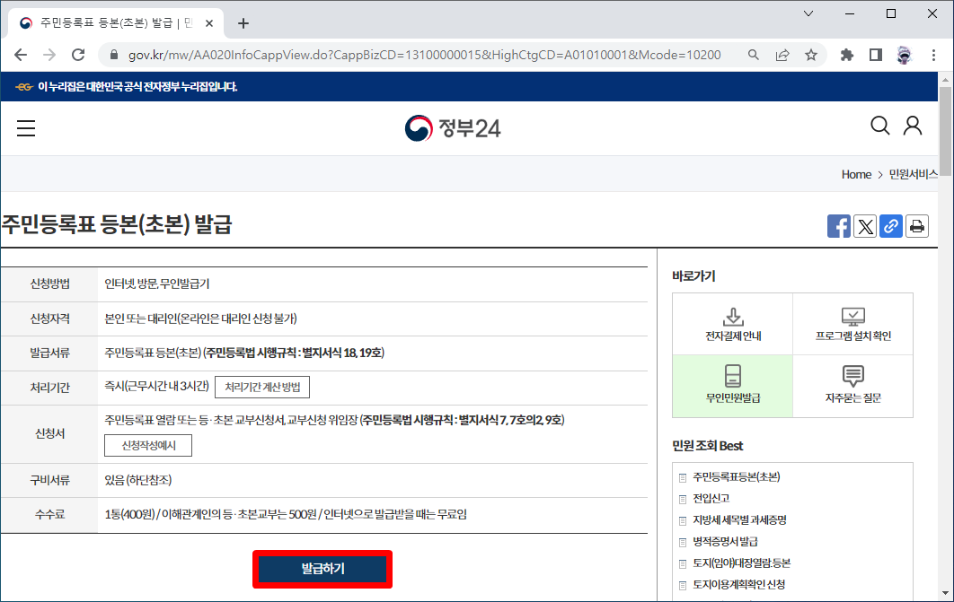Open the hamburger menu on 정부24
This screenshot has width=954, height=602.
pos(25,128)
